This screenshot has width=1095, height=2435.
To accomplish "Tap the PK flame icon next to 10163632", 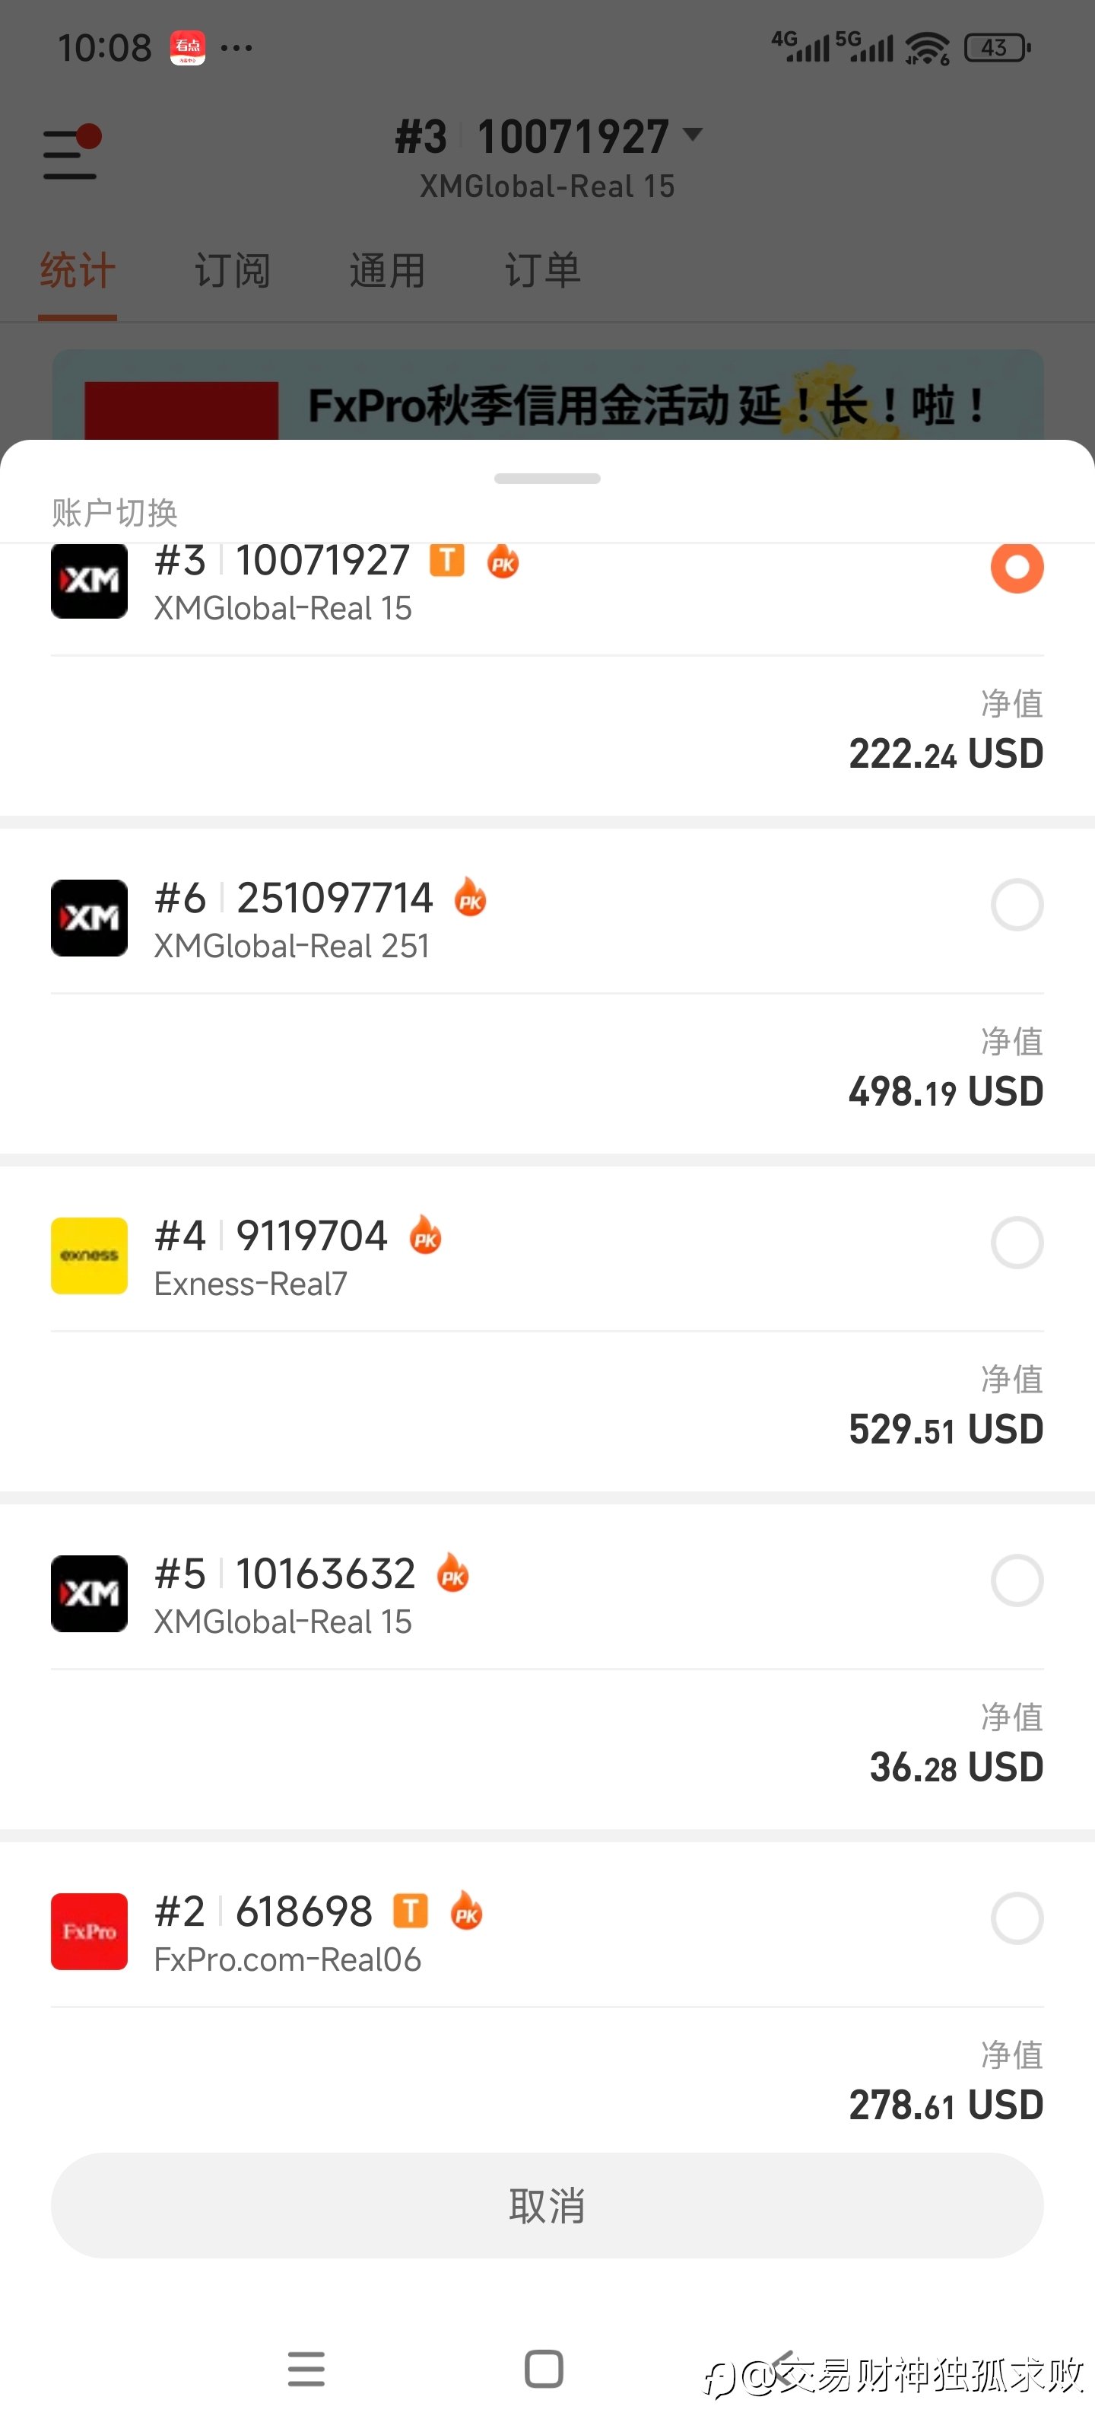I will pyautogui.click(x=452, y=1574).
